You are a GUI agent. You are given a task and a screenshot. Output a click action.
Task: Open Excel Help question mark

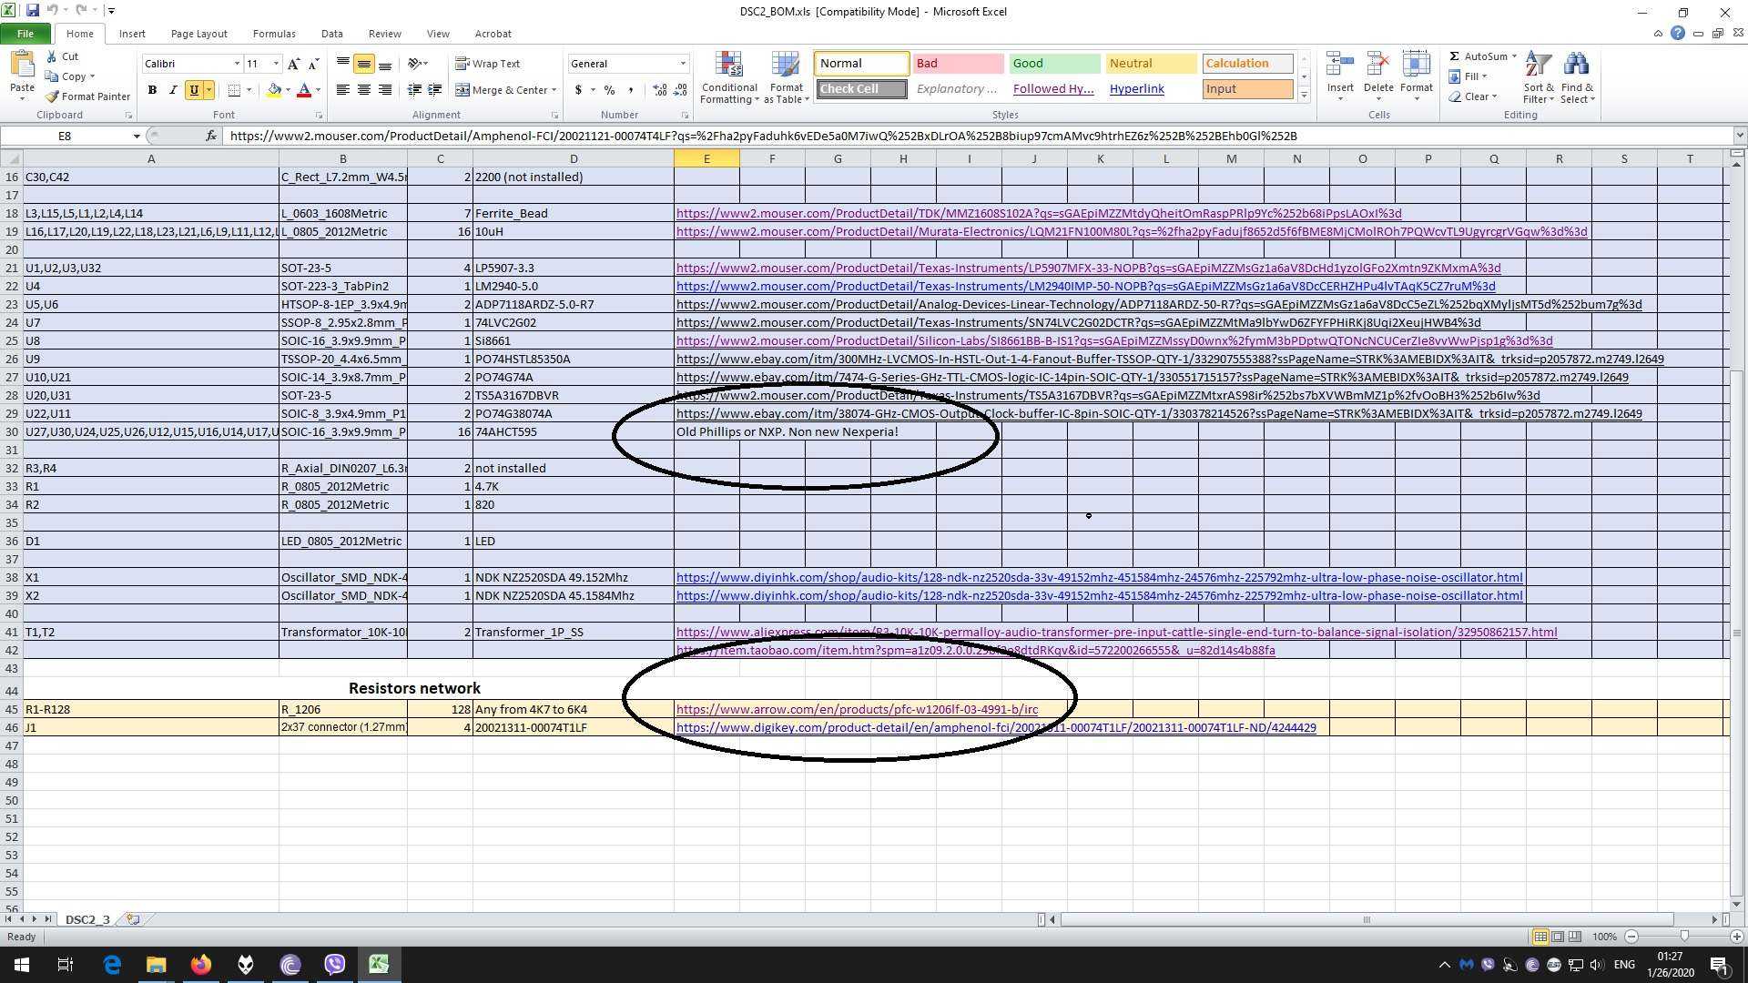click(x=1677, y=33)
